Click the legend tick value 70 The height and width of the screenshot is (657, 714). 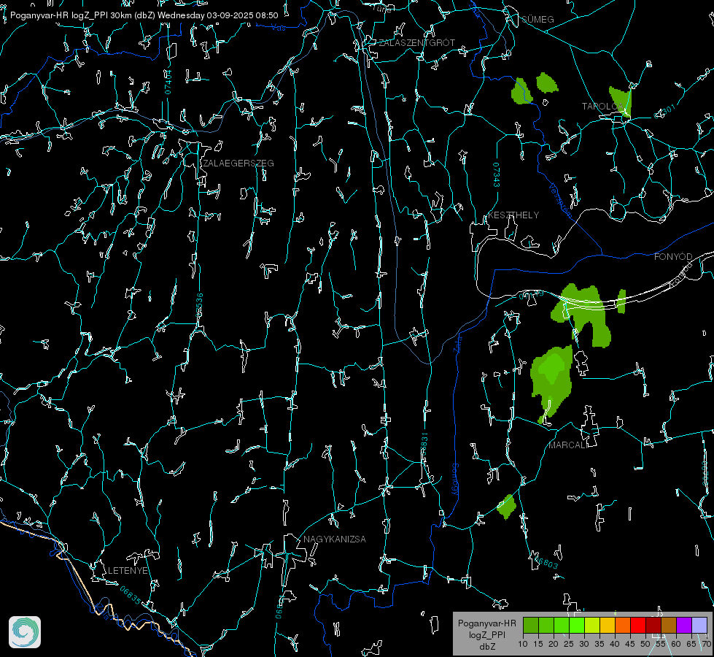tap(707, 644)
